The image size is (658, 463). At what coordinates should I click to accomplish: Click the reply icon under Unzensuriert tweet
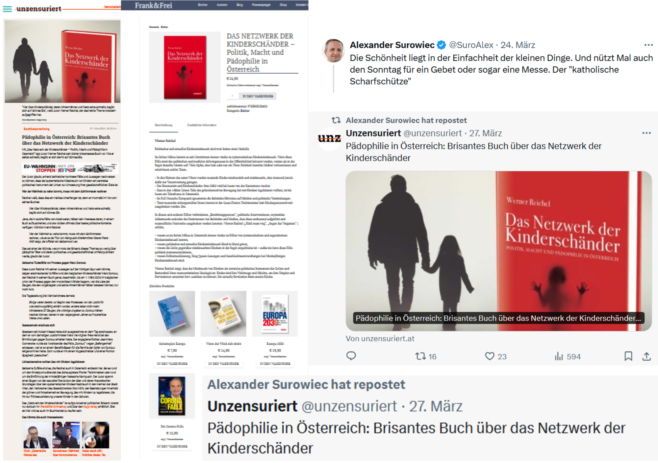tap(351, 356)
